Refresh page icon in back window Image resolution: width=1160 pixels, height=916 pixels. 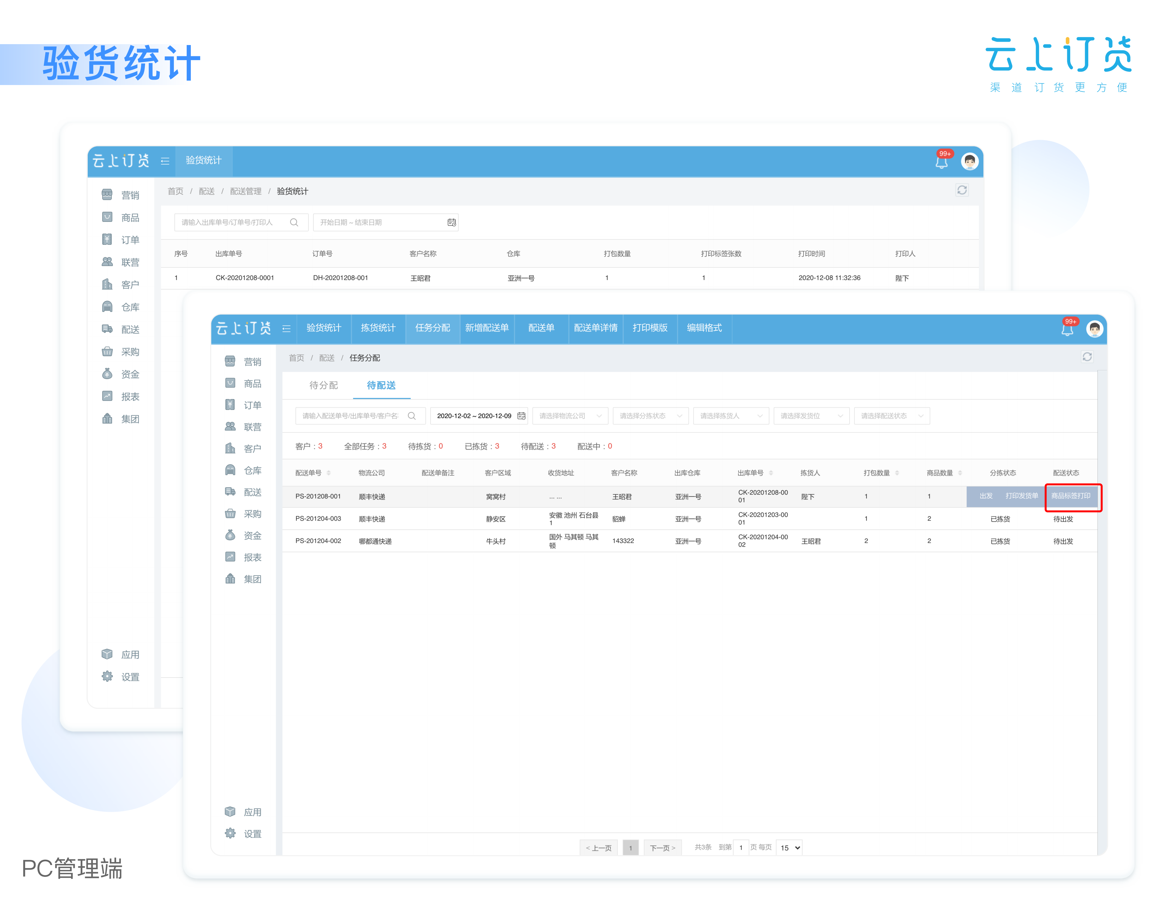click(x=961, y=190)
